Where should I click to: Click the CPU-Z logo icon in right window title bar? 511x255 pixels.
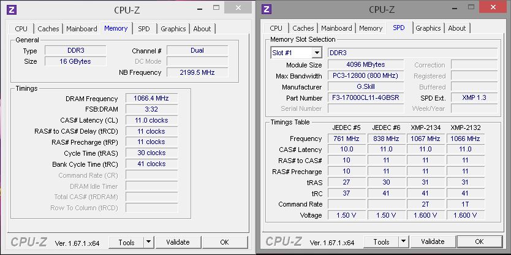(267, 9)
